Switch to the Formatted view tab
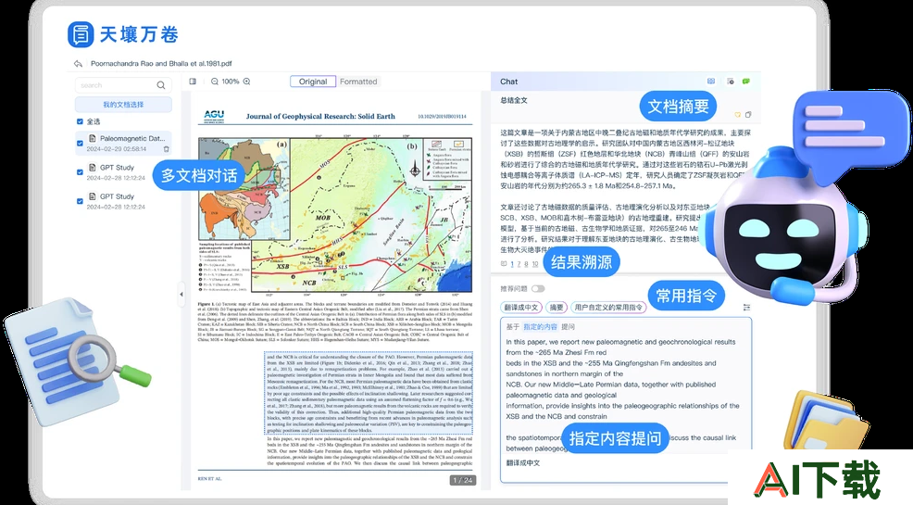This screenshot has width=913, height=505. point(358,82)
